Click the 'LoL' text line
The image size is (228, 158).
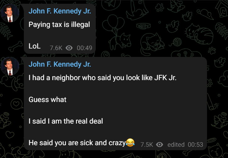[35, 46]
